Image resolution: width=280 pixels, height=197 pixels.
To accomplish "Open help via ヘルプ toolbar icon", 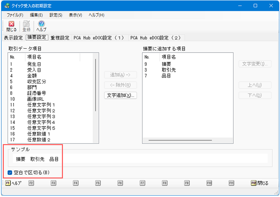I will coord(41,26).
